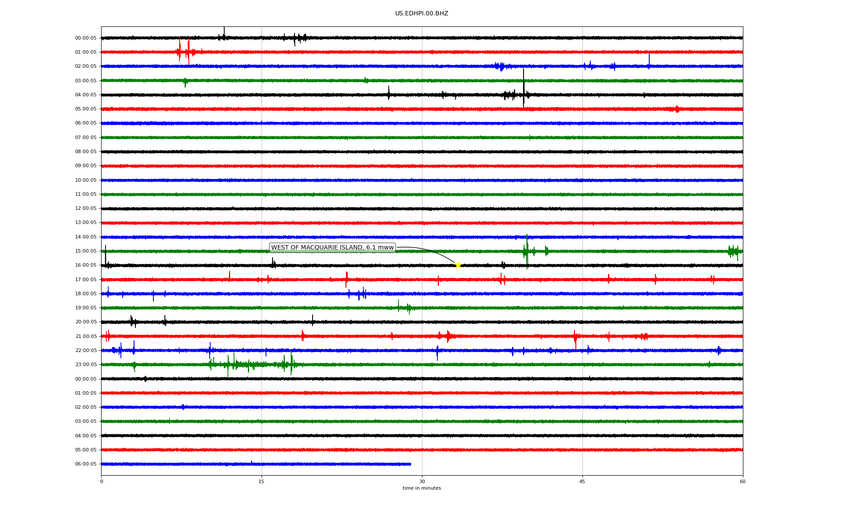Click the 08:00:05 row time label
The height and width of the screenshot is (528, 844).
(86, 152)
